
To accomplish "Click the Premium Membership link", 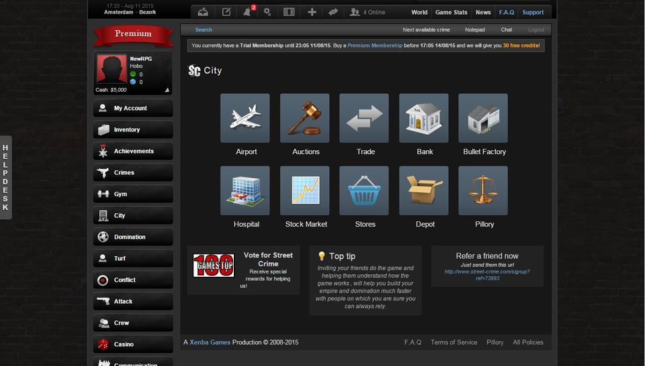I will click(374, 46).
